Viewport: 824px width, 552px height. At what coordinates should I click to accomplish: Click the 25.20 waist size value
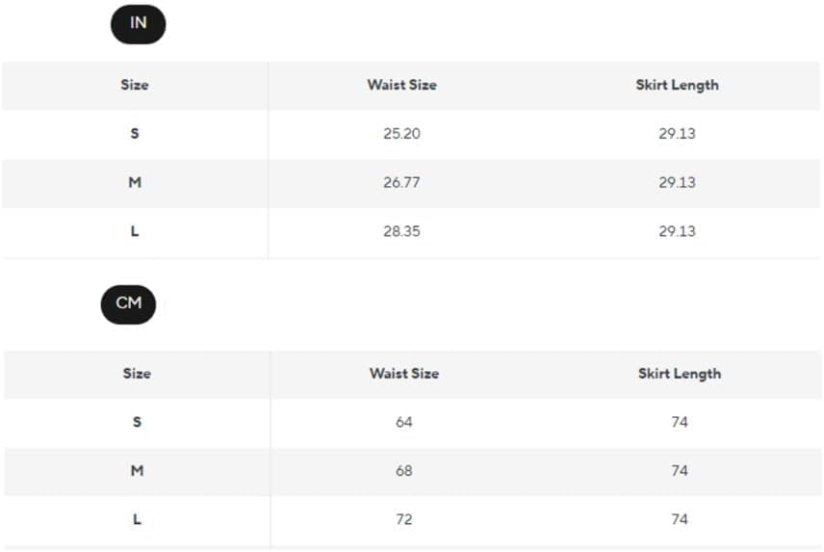(x=401, y=134)
